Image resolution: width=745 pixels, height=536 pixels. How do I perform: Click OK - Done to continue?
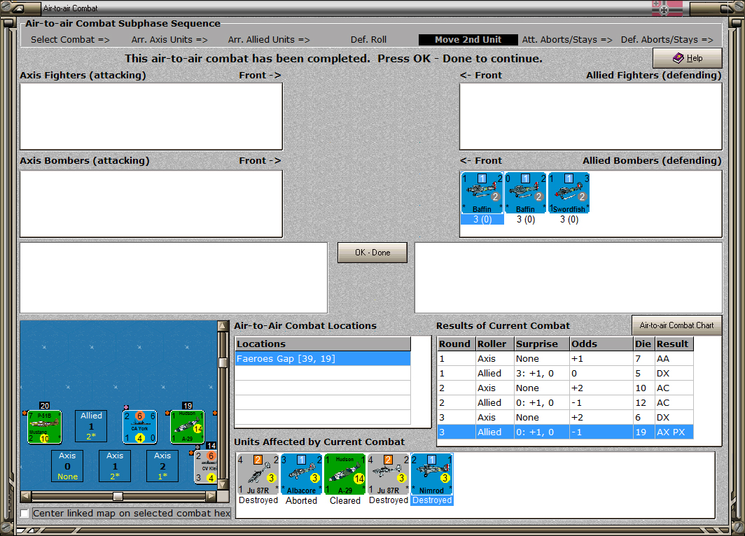(372, 253)
